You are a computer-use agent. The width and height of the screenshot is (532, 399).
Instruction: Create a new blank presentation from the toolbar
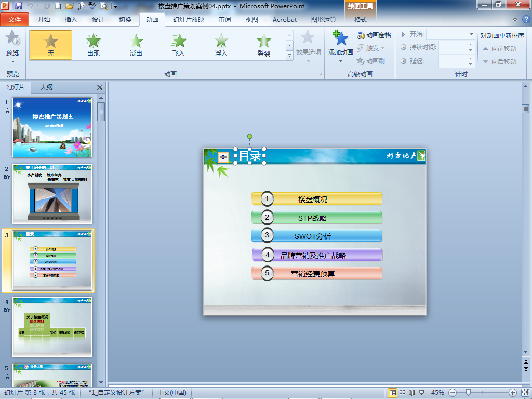(x=58, y=6)
